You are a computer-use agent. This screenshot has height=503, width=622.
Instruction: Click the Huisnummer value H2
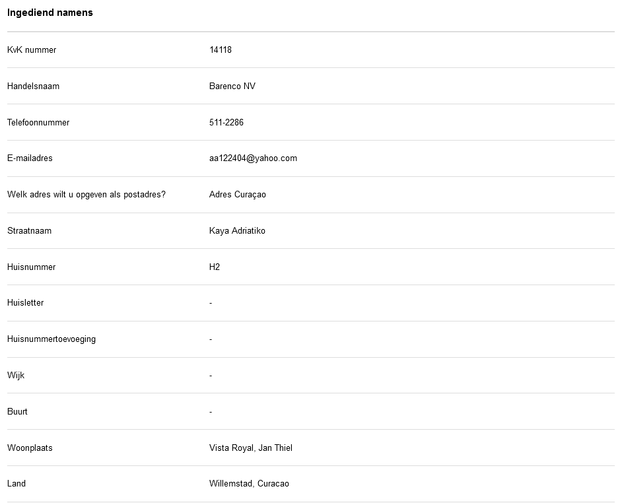[x=215, y=267]
